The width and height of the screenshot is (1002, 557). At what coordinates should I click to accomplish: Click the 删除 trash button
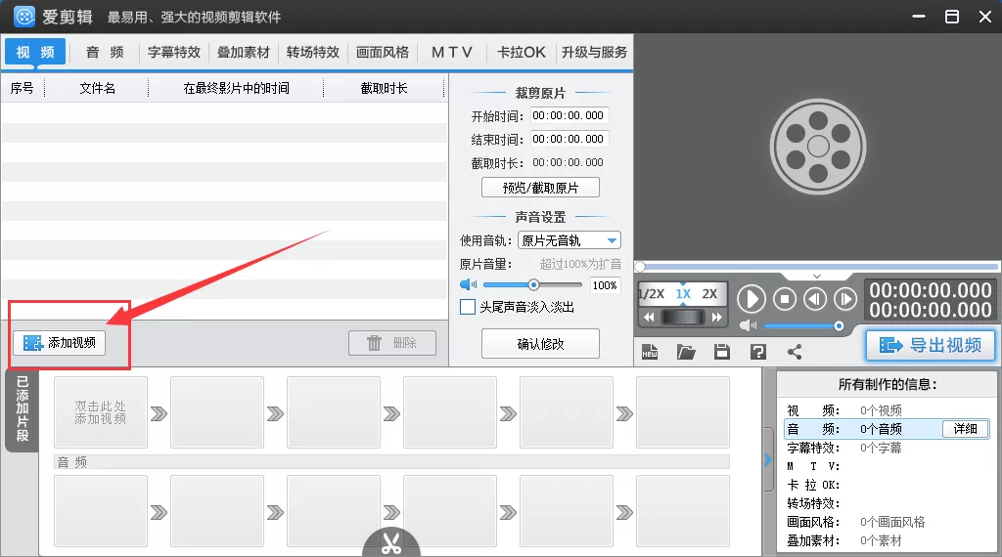click(x=392, y=343)
